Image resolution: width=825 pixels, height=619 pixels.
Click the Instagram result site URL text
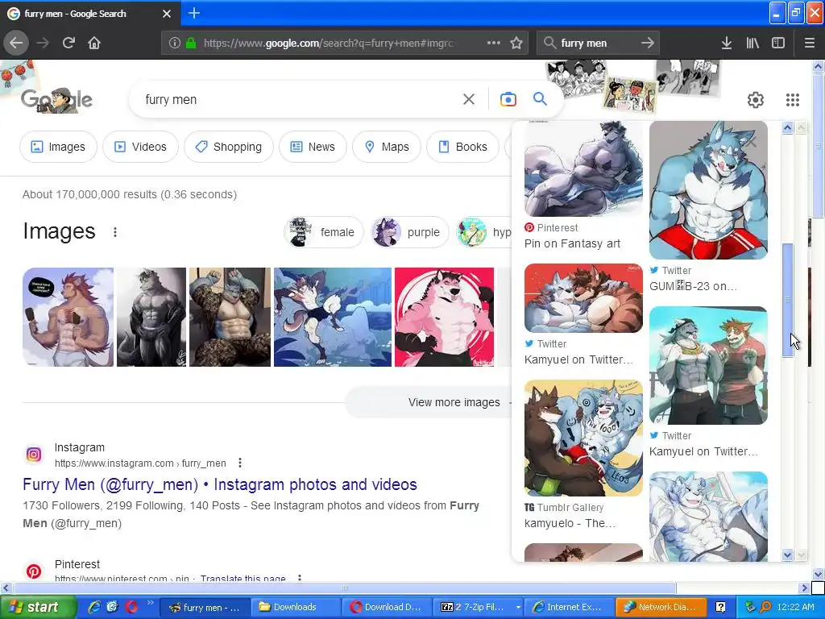coord(140,463)
